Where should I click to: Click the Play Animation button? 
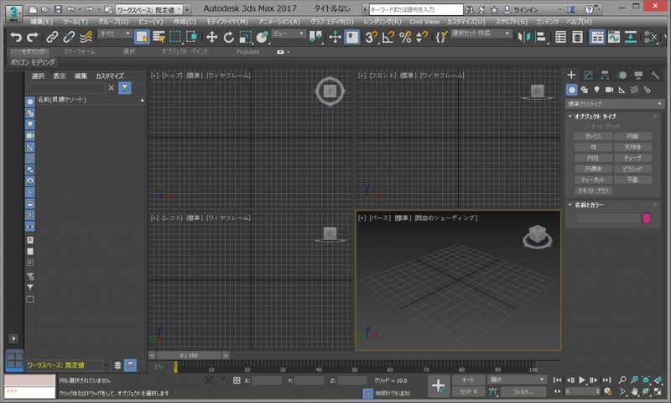[582, 379]
